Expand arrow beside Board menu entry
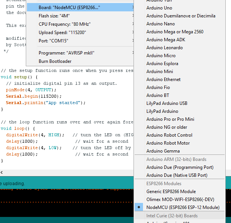Screen dimensions: 231x223 133,7
